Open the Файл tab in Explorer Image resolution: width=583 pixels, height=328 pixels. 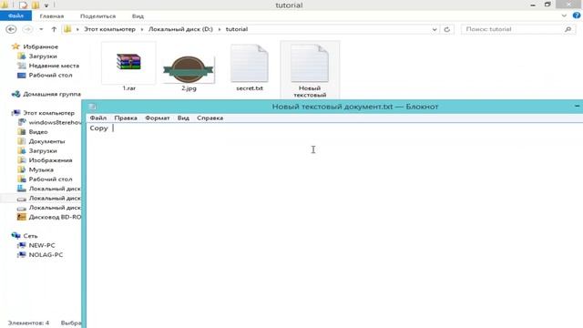click(15, 16)
